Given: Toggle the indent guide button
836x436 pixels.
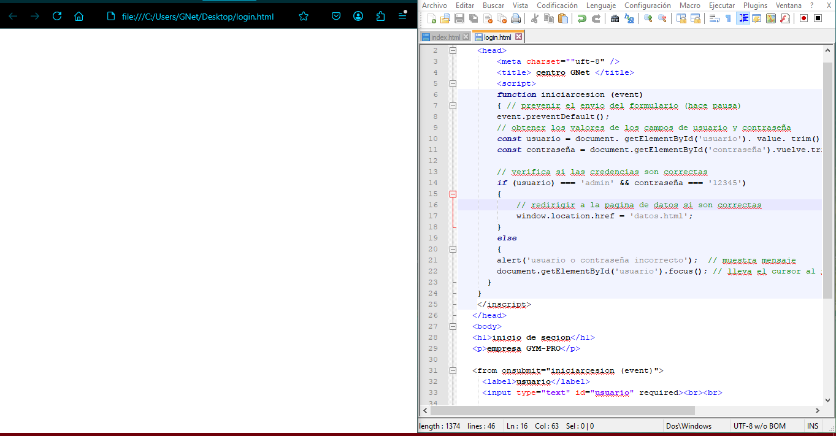Looking at the screenshot, I should (x=743, y=18).
